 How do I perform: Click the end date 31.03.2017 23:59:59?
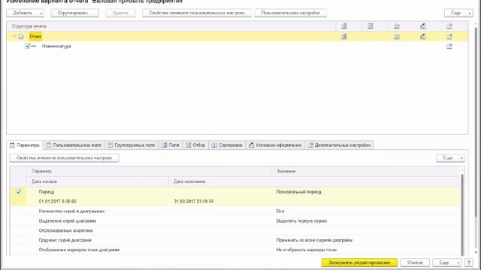194,202
